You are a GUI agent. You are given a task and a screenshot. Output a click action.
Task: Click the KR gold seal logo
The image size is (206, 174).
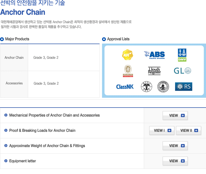[127, 55]
